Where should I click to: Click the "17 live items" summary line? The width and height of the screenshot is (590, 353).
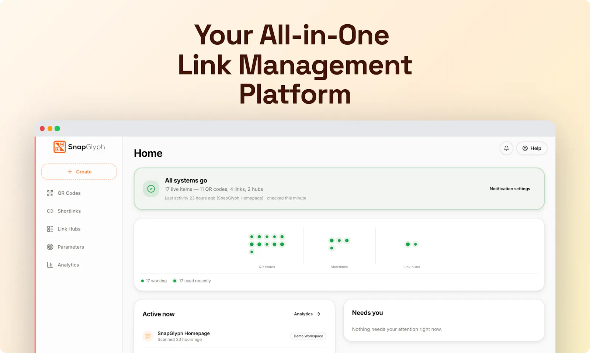tap(214, 189)
